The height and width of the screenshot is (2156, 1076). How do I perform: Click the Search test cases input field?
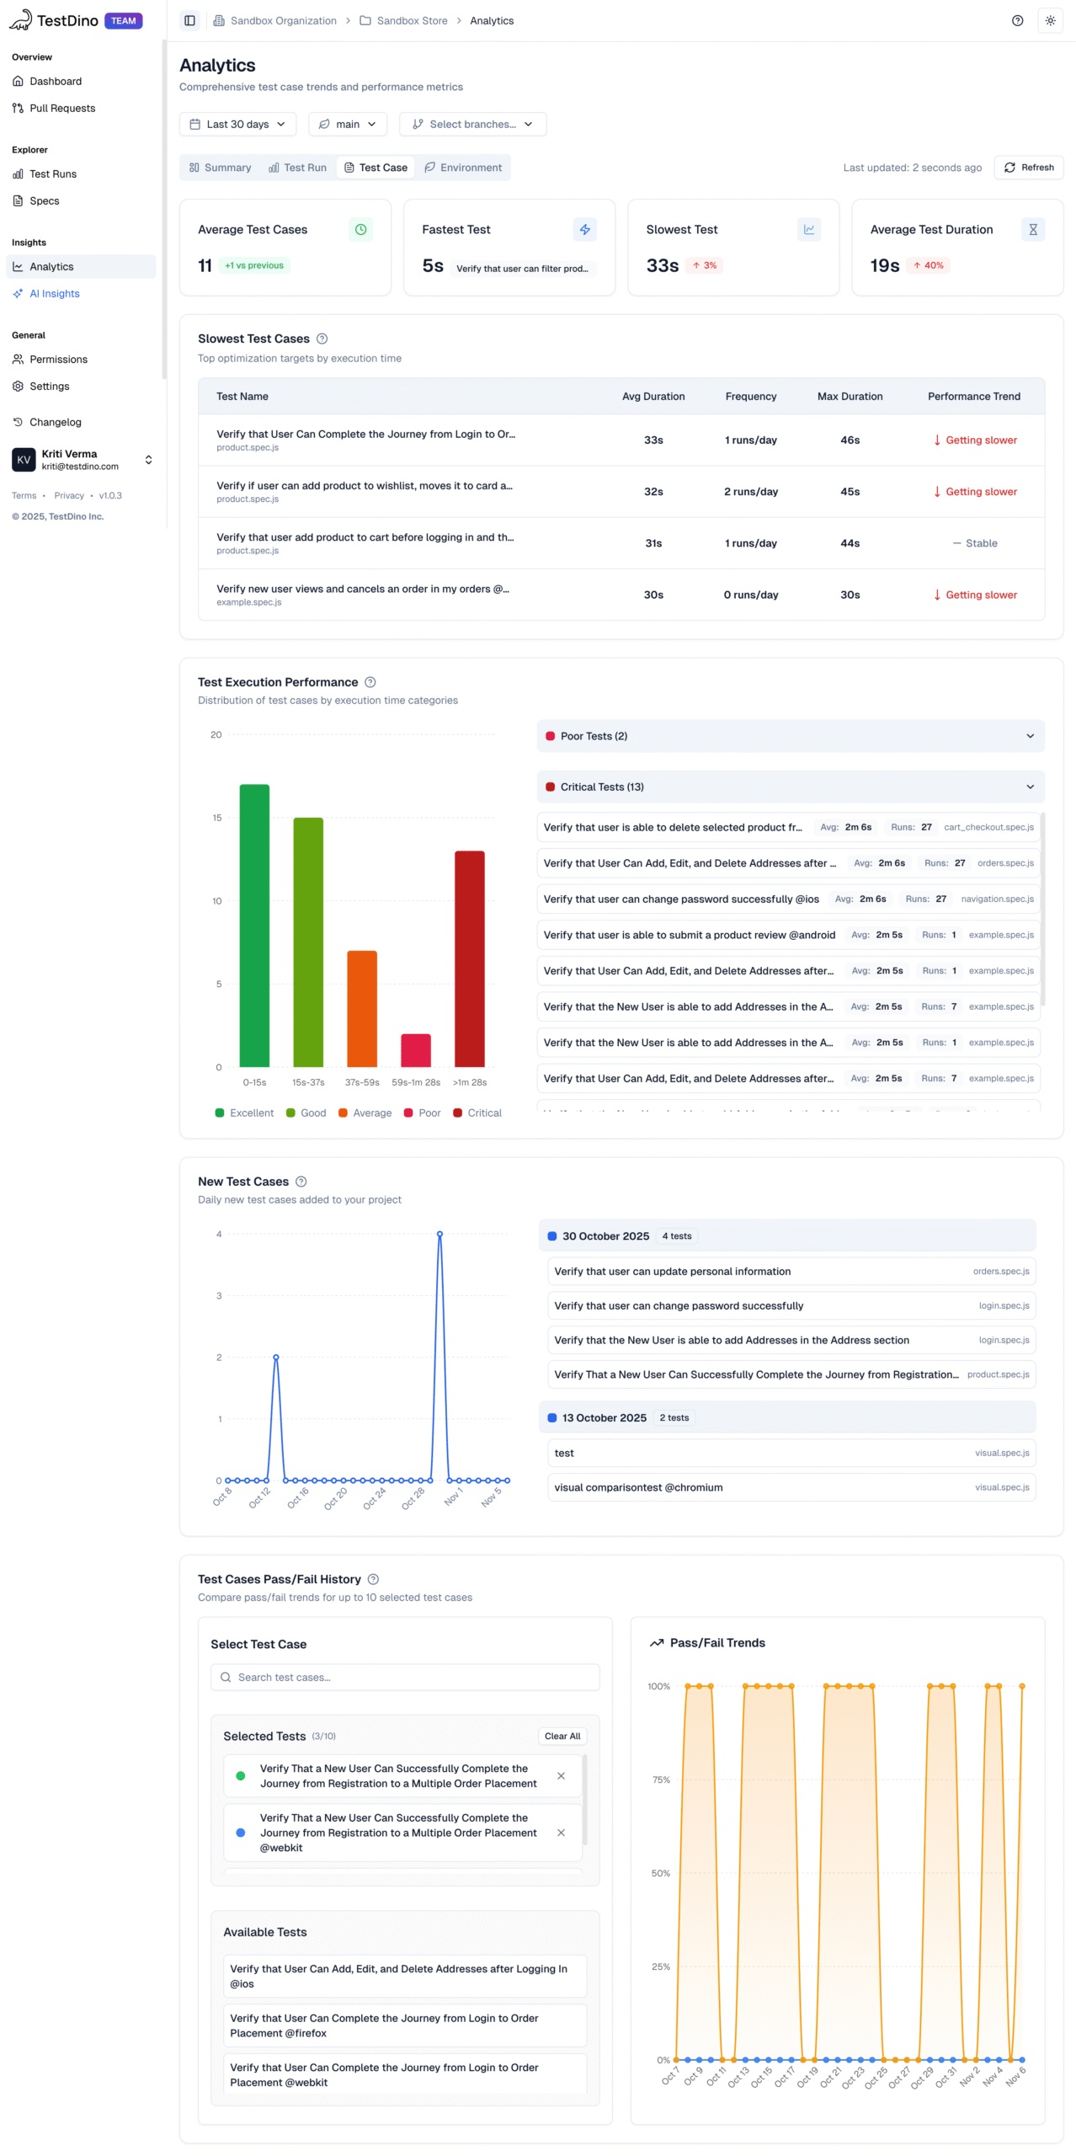pos(405,1677)
